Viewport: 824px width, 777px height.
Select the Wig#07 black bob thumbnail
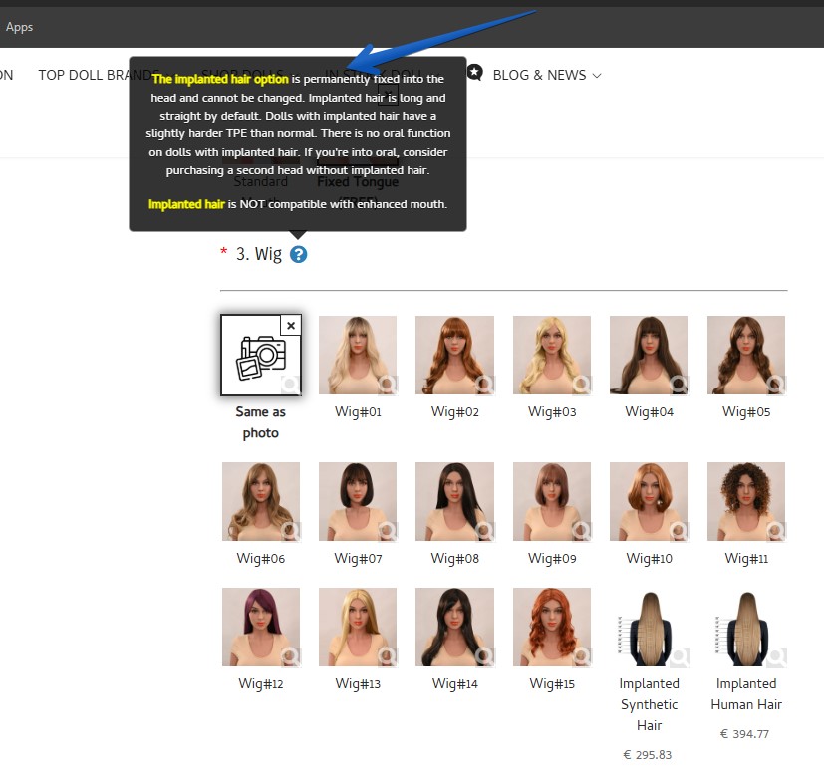pyautogui.click(x=358, y=502)
